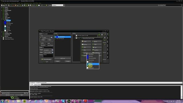Click the Create Font toolbar icon
183x103 pixels.
tap(33, 5)
